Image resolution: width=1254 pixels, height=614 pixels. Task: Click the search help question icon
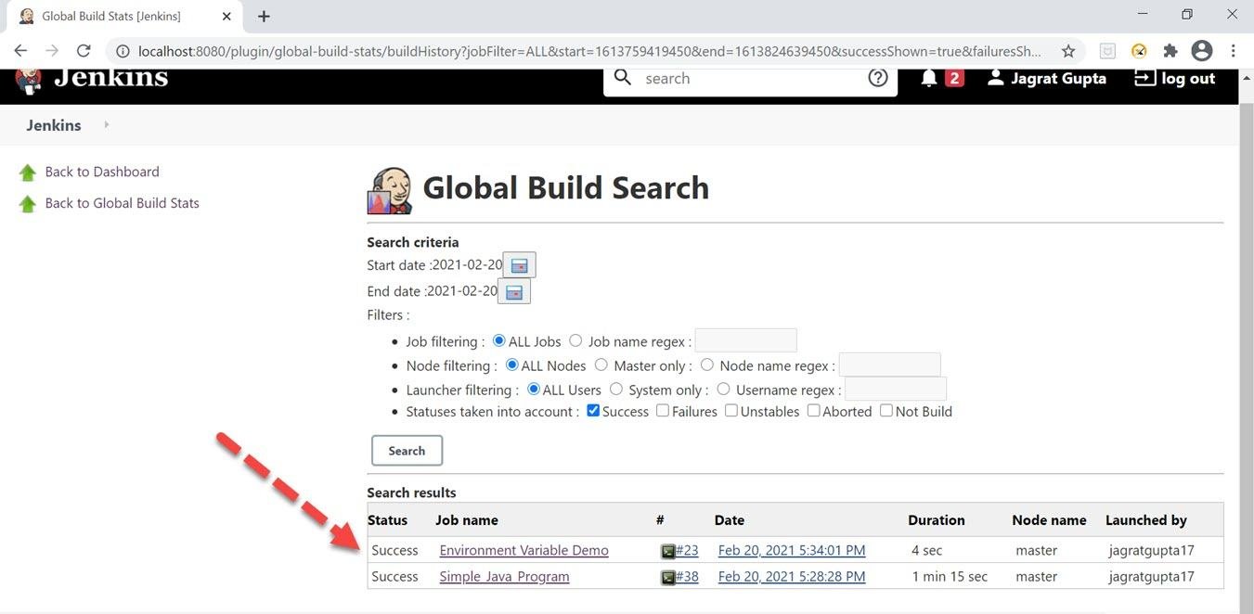878,78
